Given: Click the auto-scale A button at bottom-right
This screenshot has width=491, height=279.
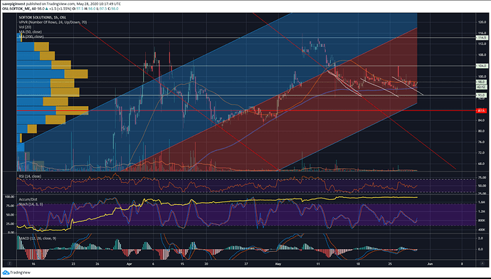Looking at the screenshot, I should [x=482, y=263].
